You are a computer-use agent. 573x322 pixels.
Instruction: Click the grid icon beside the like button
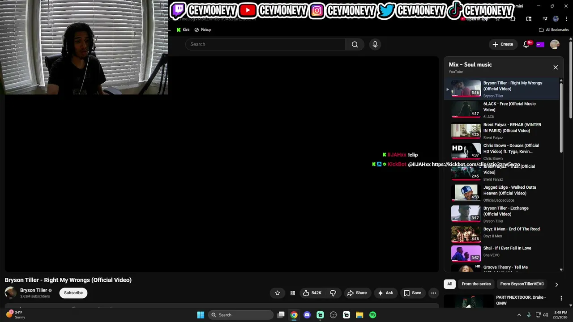(293, 293)
